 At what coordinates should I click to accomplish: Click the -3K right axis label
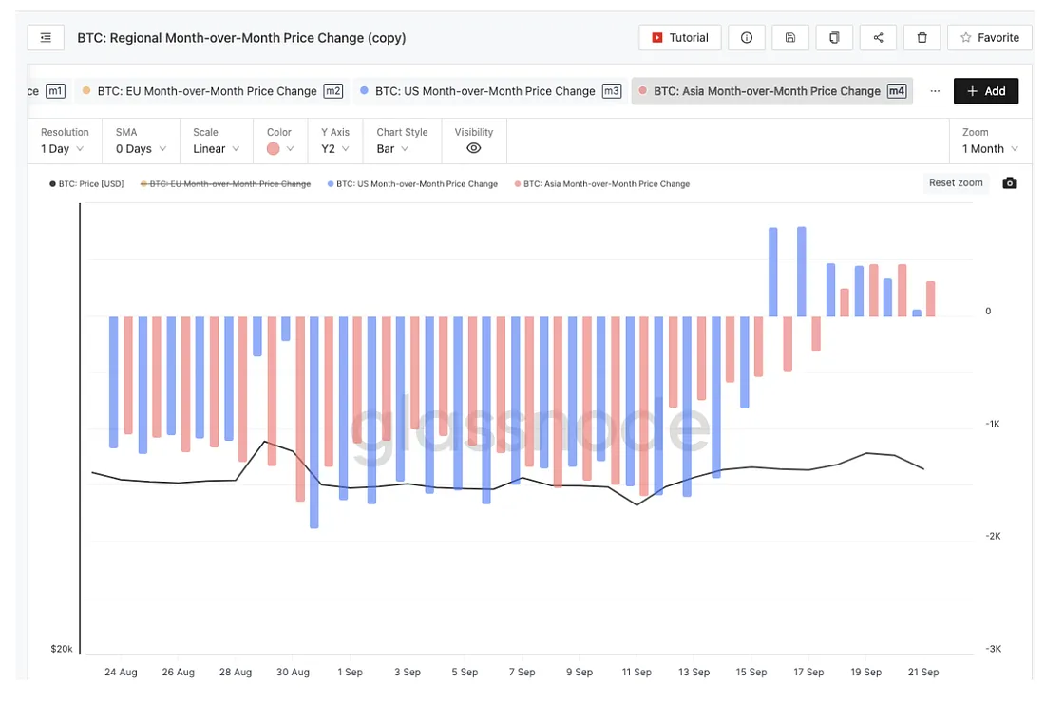[x=993, y=649]
